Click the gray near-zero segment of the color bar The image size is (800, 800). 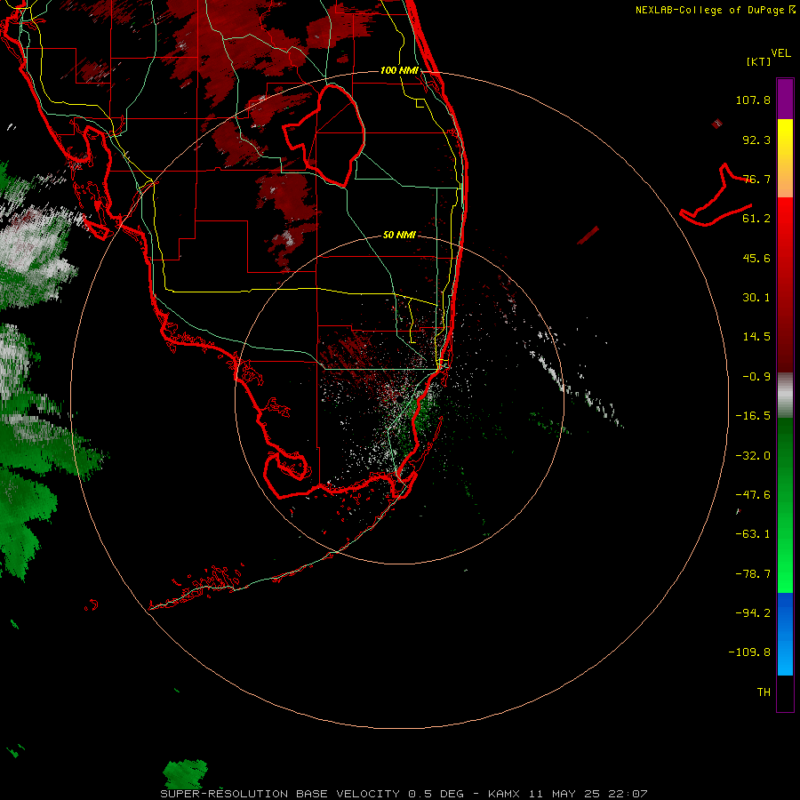(785, 396)
